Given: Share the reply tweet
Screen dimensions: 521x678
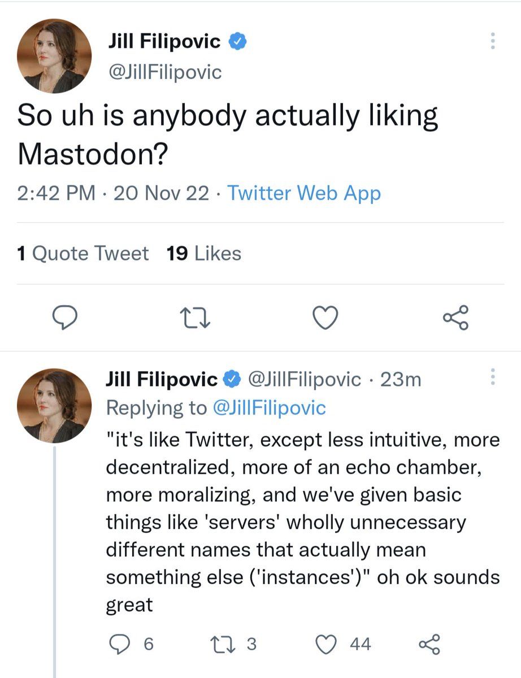Looking at the screenshot, I should pyautogui.click(x=428, y=644).
